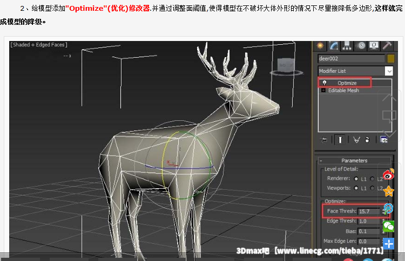Viewport: 405px width, 261px height.
Task: Toggle Show End Result button
Action: click(x=340, y=140)
